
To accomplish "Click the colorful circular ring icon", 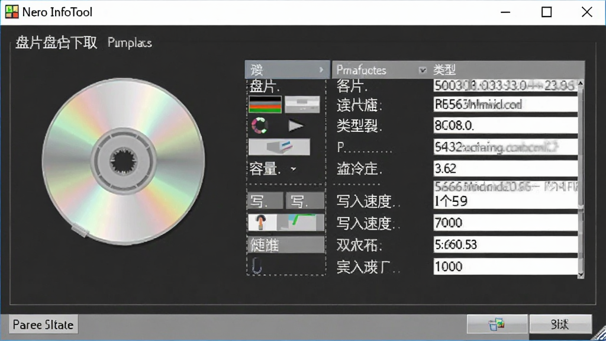I will pos(260,126).
